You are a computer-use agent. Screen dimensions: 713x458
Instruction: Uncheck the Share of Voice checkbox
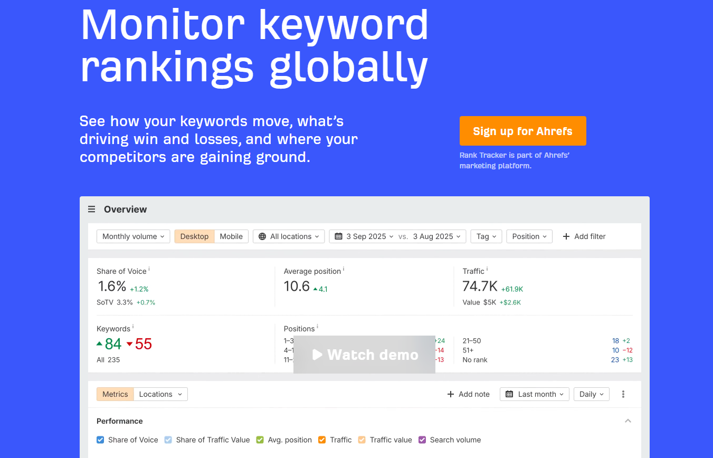pyautogui.click(x=100, y=440)
